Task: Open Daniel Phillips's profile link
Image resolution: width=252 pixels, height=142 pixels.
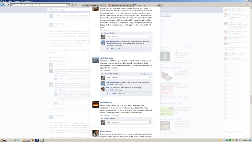Action: 106,103
